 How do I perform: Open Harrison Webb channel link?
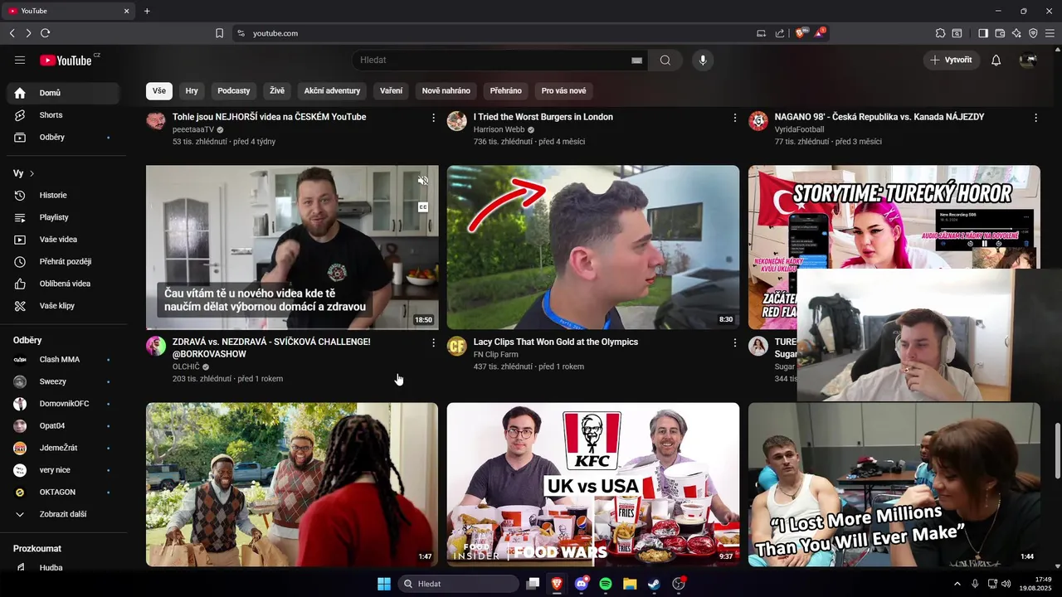tap(499, 129)
